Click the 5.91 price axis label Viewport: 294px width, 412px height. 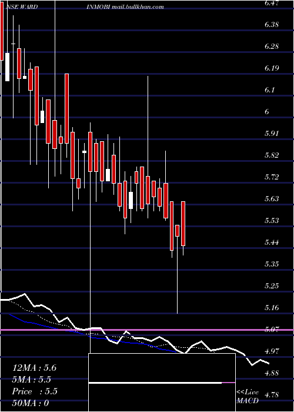(272, 134)
